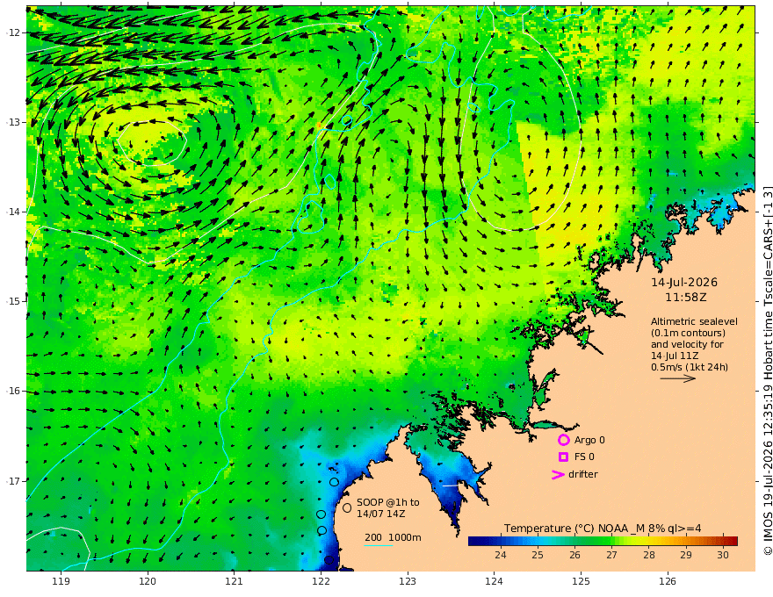Viewport: 773px width, 597px height.
Task: Click the colorbar tick label 26
Action: 574,555
